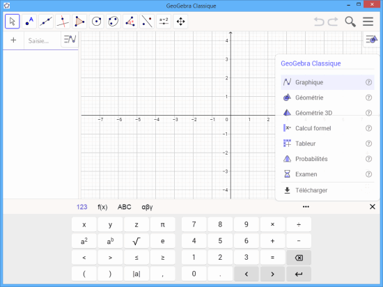Tap the 7 key
Screen dimensions: 383x287
(194, 224)
